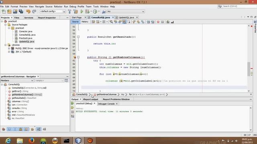Click the navigator panel layout icon beside filter
Viewport: 257px width, 144px height.
coord(66,80)
